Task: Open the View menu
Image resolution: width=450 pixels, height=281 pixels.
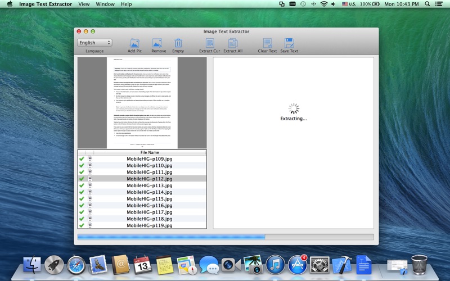Action: pos(84,4)
